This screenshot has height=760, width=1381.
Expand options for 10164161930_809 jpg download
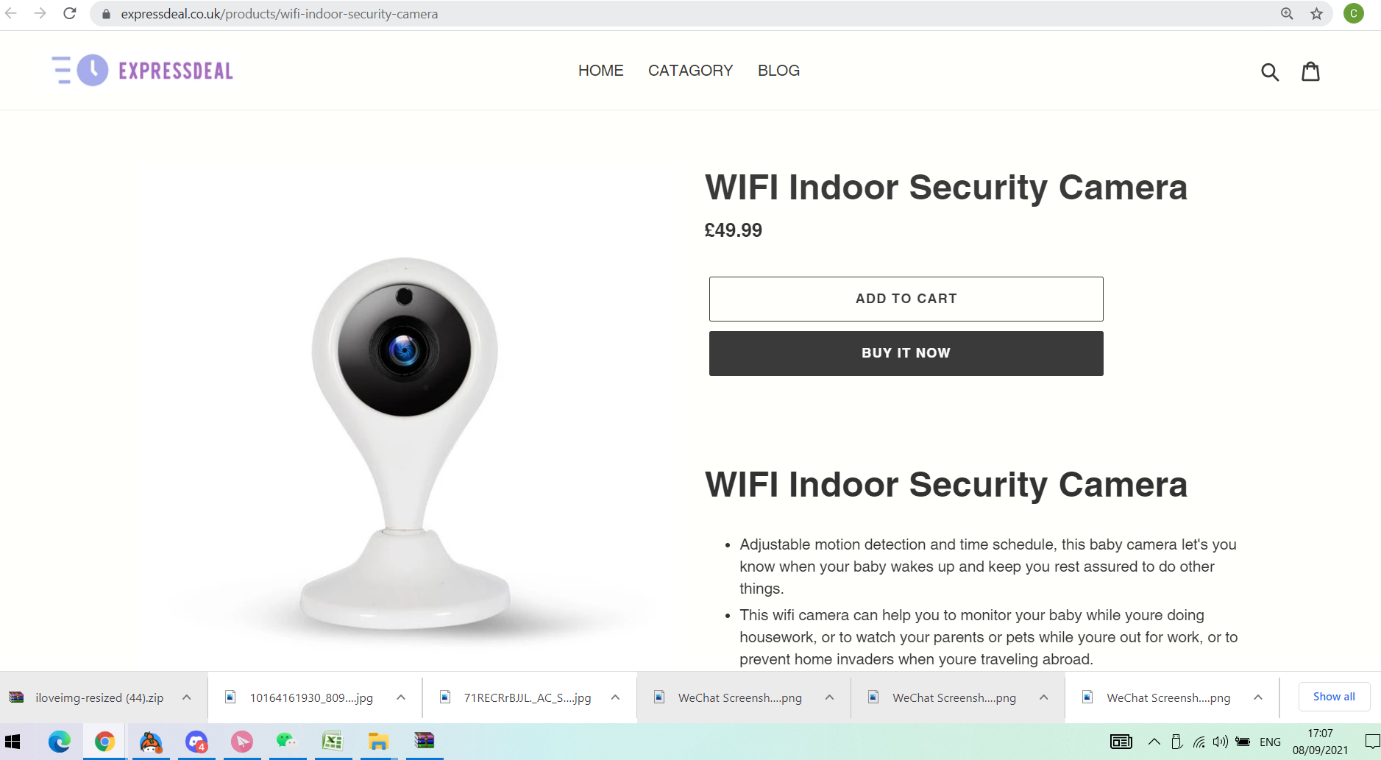tap(401, 697)
